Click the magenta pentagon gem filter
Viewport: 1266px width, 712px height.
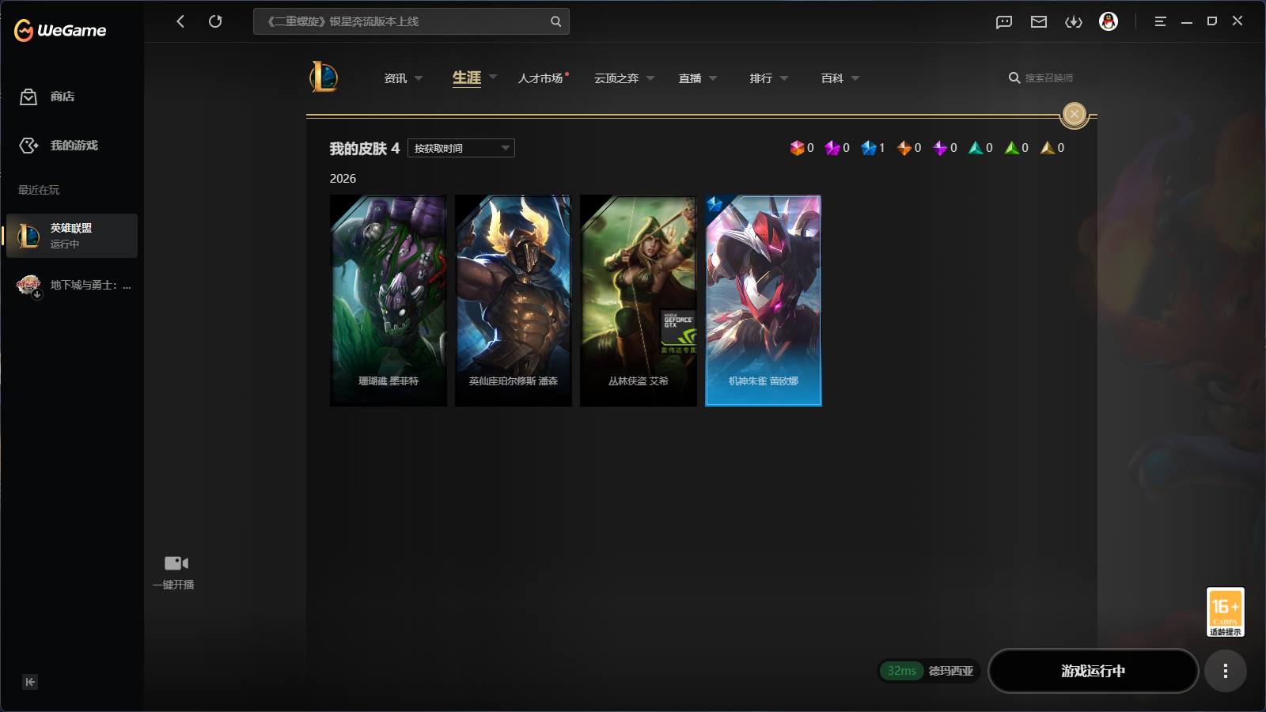832,148
